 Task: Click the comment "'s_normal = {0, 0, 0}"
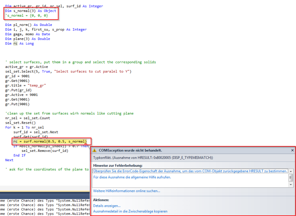(x=27, y=16)
